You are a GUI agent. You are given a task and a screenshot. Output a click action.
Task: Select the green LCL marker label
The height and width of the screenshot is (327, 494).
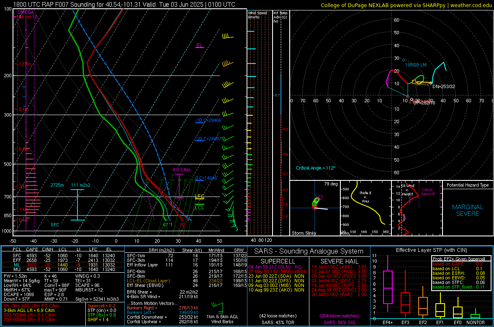tap(199, 208)
